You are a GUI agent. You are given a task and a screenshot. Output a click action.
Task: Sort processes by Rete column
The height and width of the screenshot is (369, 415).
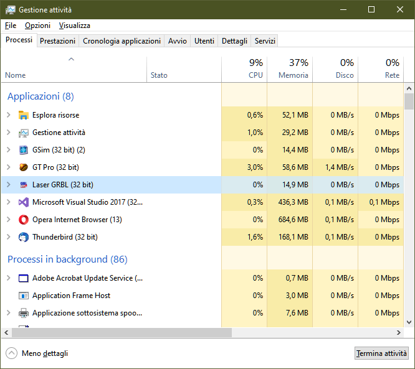click(x=381, y=69)
